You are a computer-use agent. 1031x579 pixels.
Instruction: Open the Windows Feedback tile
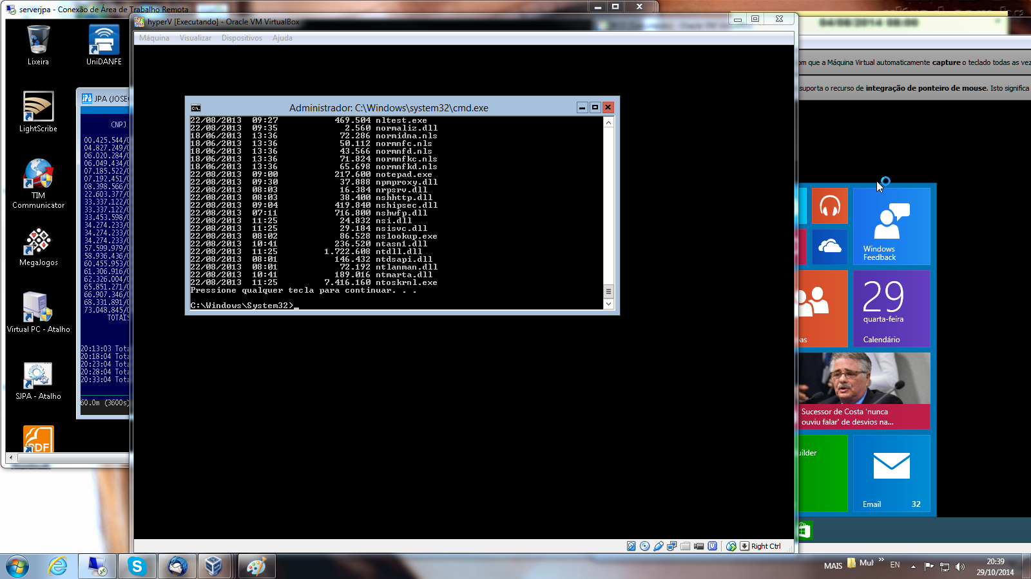click(x=892, y=226)
